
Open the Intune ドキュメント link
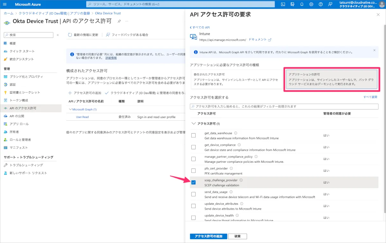pyautogui.click(x=260, y=39)
